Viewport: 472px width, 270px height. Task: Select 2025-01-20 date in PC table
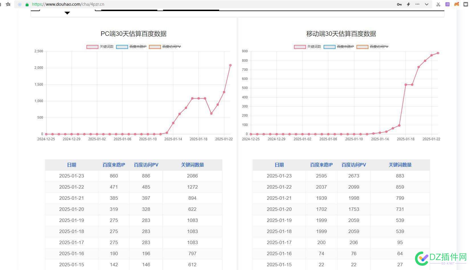72,209
